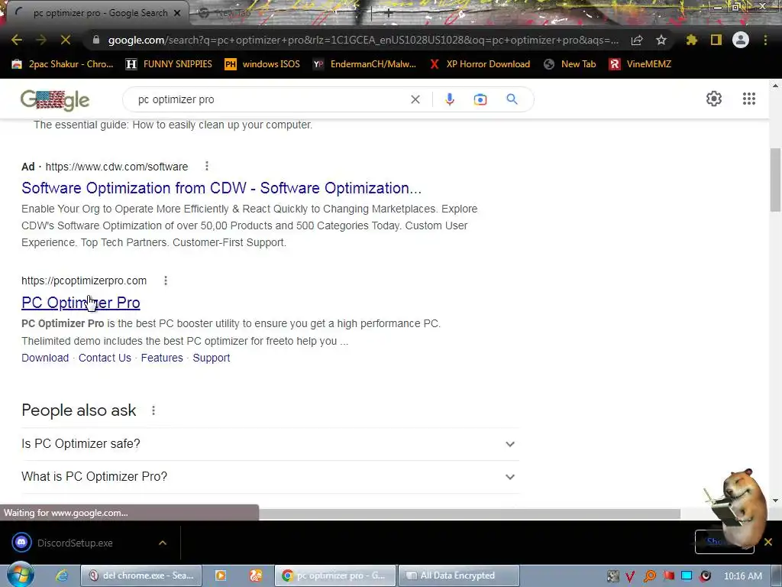Click the Action Center flag tray icon
This screenshot has height=587, width=782.
tap(668, 576)
